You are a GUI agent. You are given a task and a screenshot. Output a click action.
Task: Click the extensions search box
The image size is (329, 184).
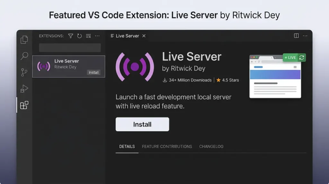tap(70, 48)
